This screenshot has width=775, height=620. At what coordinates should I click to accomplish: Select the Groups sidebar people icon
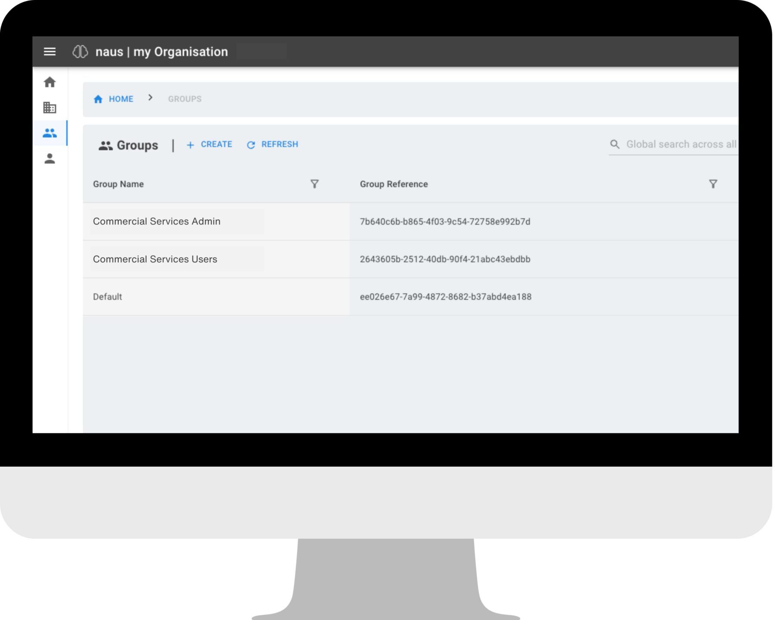tap(50, 133)
